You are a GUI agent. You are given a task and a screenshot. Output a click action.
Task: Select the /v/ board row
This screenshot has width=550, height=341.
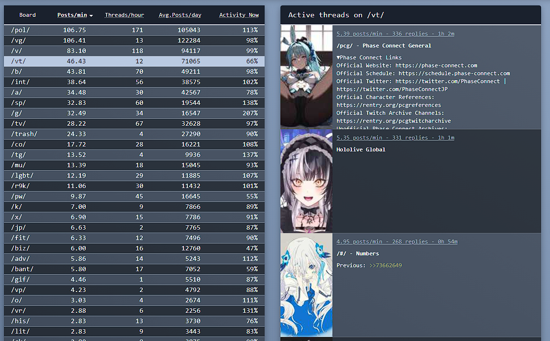[134, 51]
